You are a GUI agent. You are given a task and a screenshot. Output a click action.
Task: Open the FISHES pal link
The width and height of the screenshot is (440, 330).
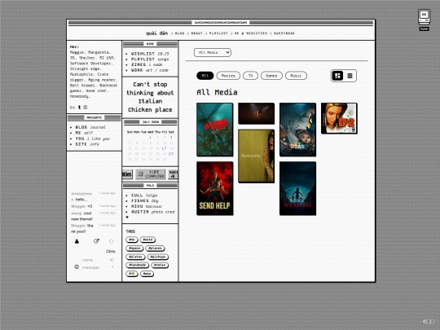pyautogui.click(x=145, y=201)
